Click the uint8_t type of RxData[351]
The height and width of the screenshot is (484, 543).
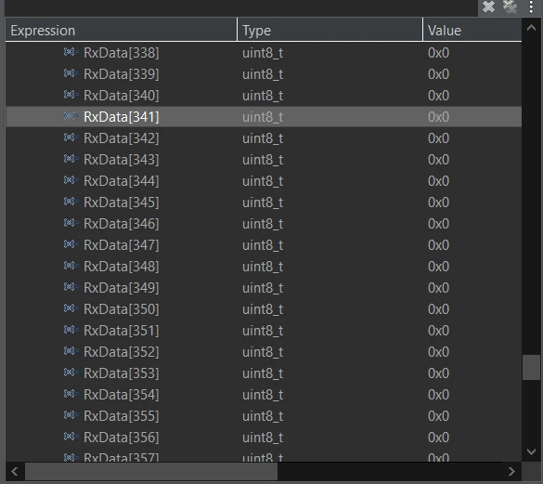click(x=263, y=331)
